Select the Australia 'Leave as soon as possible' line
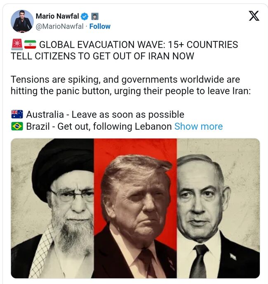Image resolution: width=268 pixels, height=284 pixels. [105, 114]
